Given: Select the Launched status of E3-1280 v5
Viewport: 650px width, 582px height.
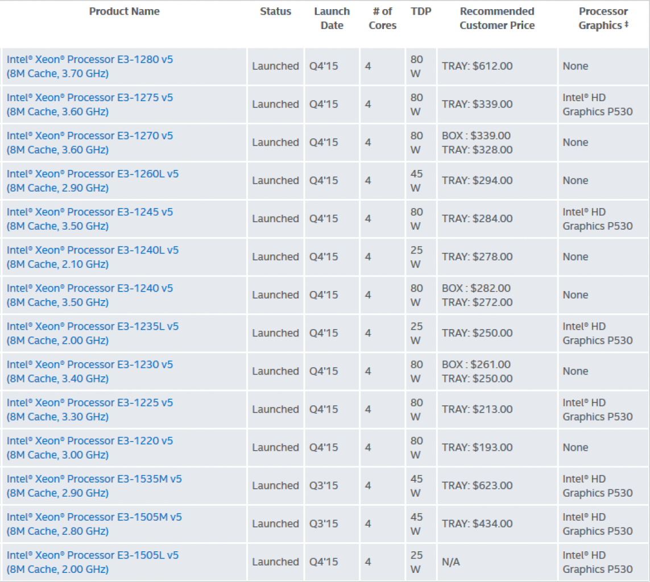Looking at the screenshot, I should pyautogui.click(x=275, y=66).
